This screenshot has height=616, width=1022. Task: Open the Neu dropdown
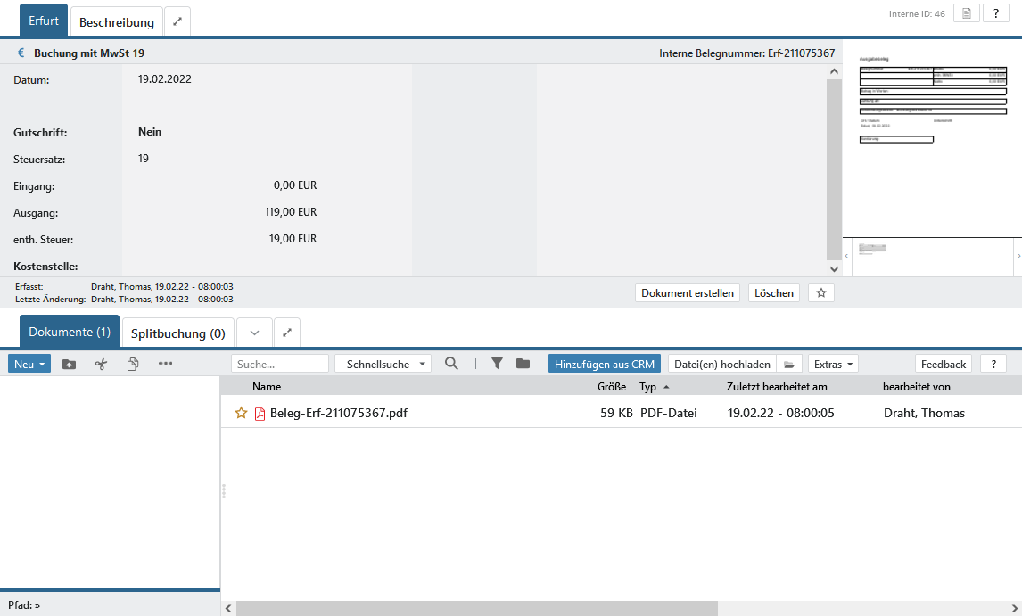point(29,364)
